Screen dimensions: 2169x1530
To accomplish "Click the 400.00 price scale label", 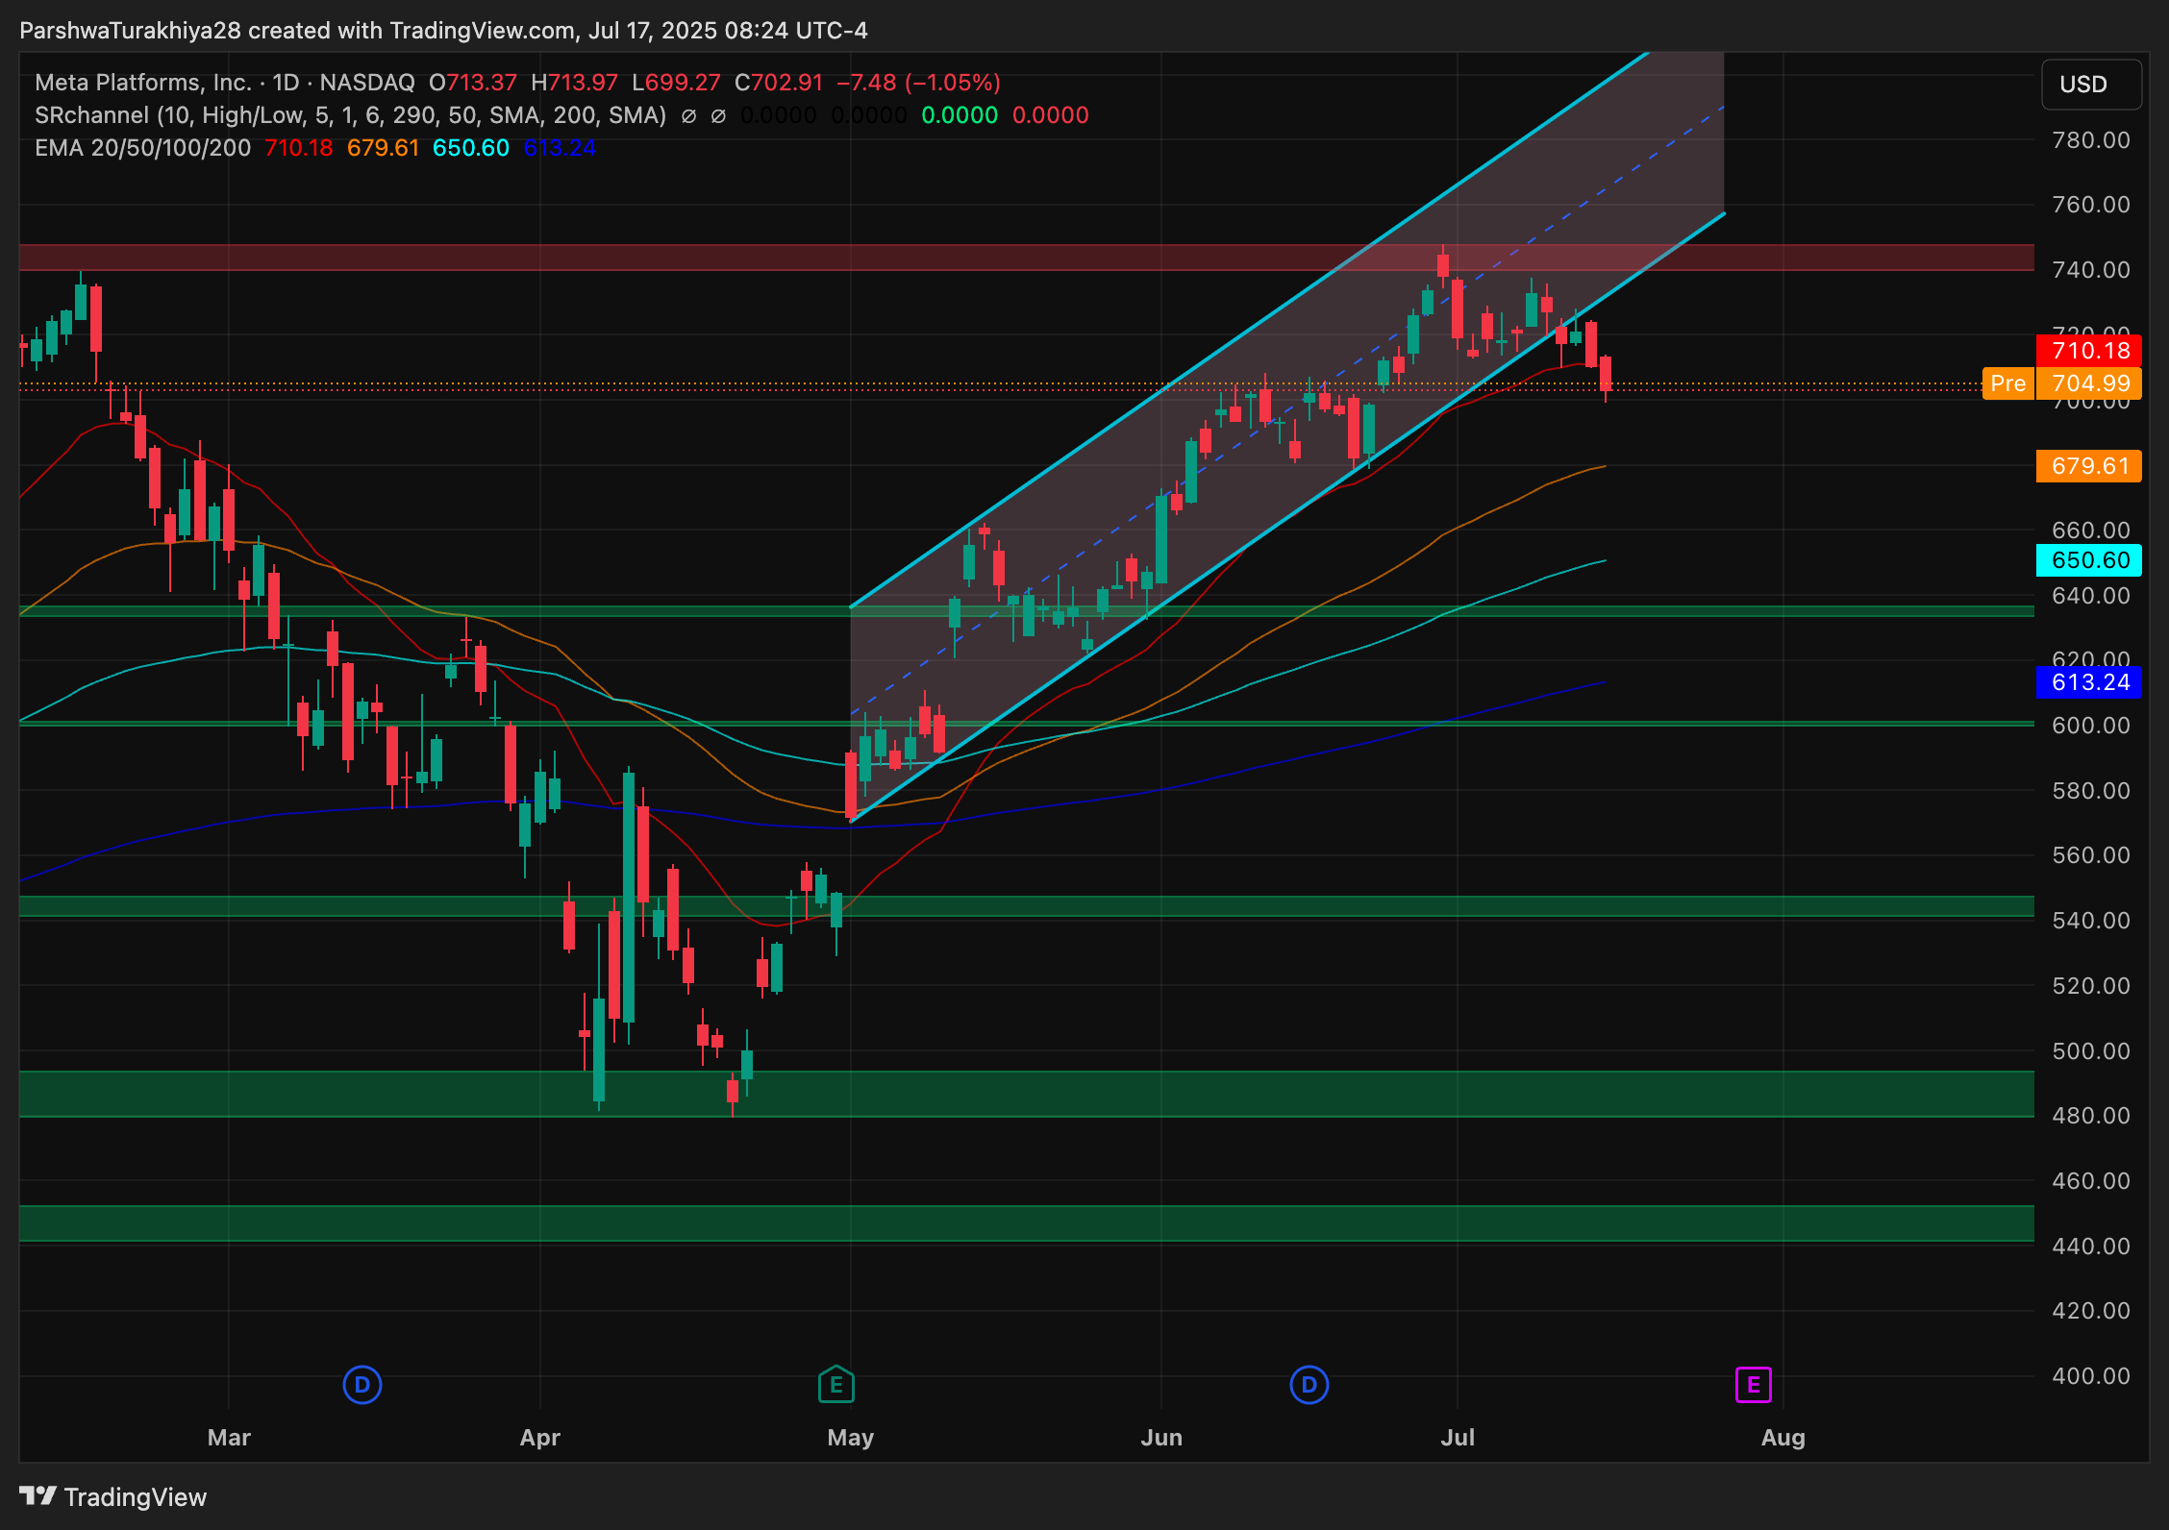I will [2090, 1375].
